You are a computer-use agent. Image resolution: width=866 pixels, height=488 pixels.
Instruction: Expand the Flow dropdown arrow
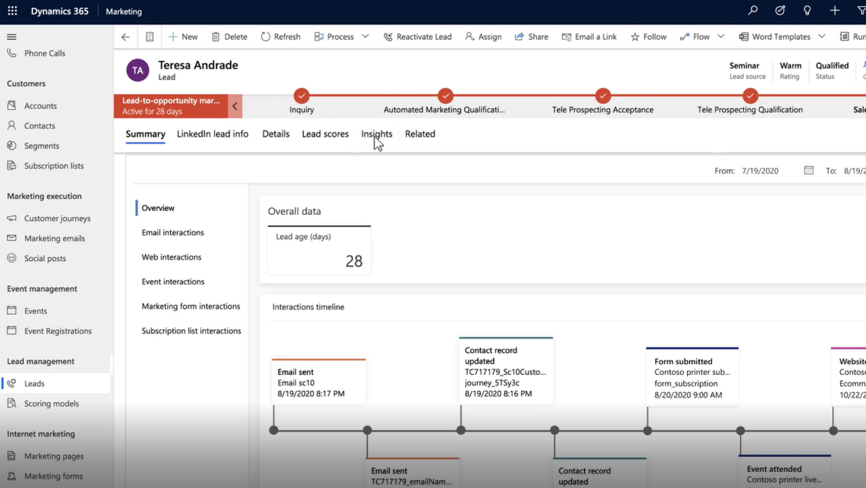pyautogui.click(x=721, y=37)
